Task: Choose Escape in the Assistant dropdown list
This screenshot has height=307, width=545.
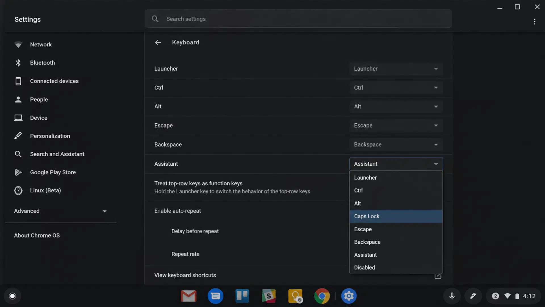Action: click(396, 229)
